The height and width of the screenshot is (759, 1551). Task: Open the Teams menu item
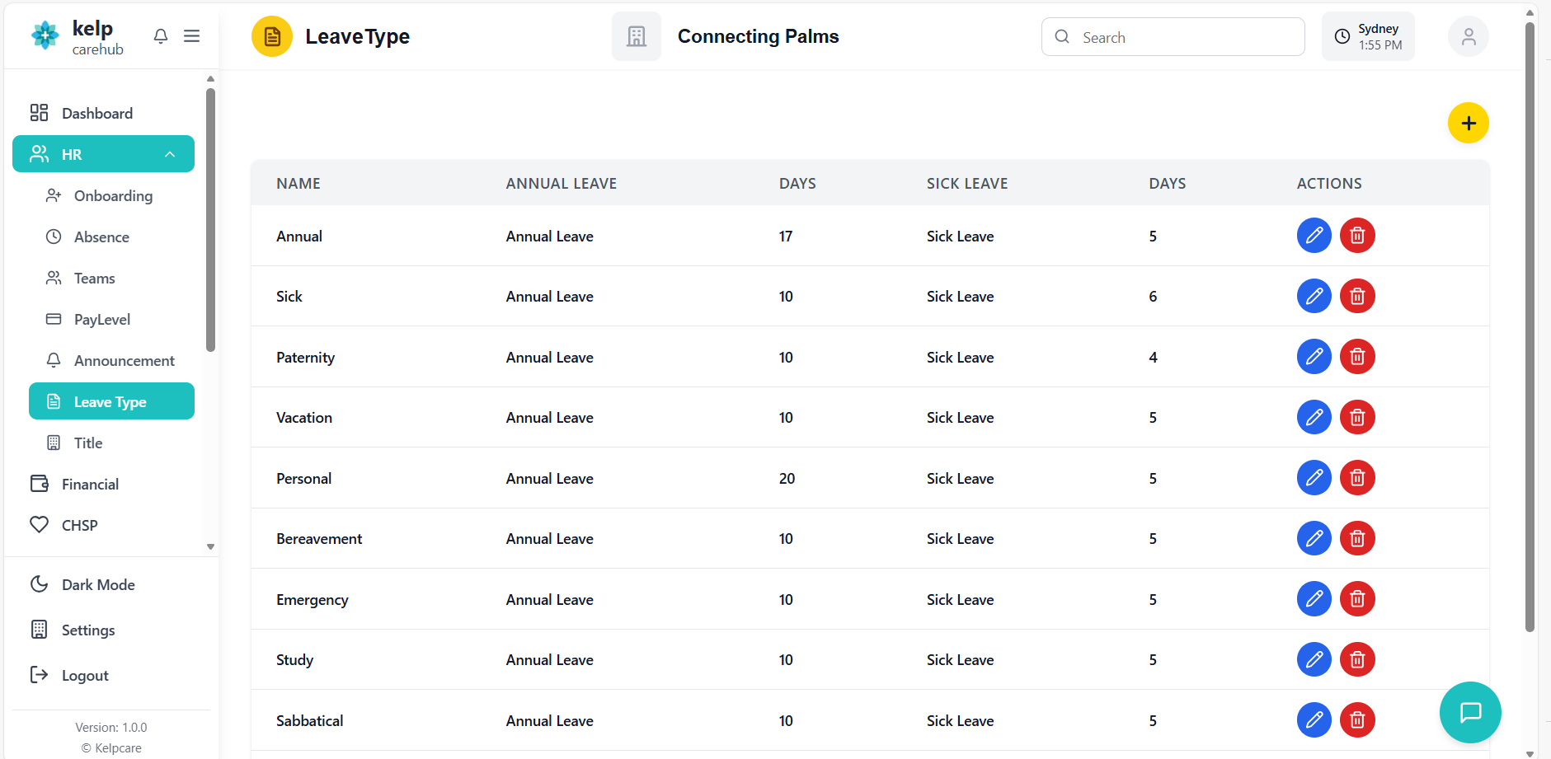[93, 278]
